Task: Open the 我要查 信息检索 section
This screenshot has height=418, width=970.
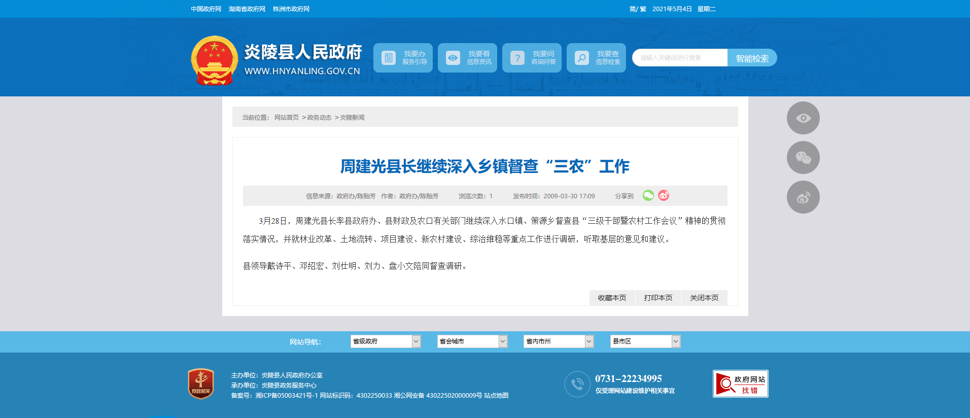Action: (x=596, y=58)
